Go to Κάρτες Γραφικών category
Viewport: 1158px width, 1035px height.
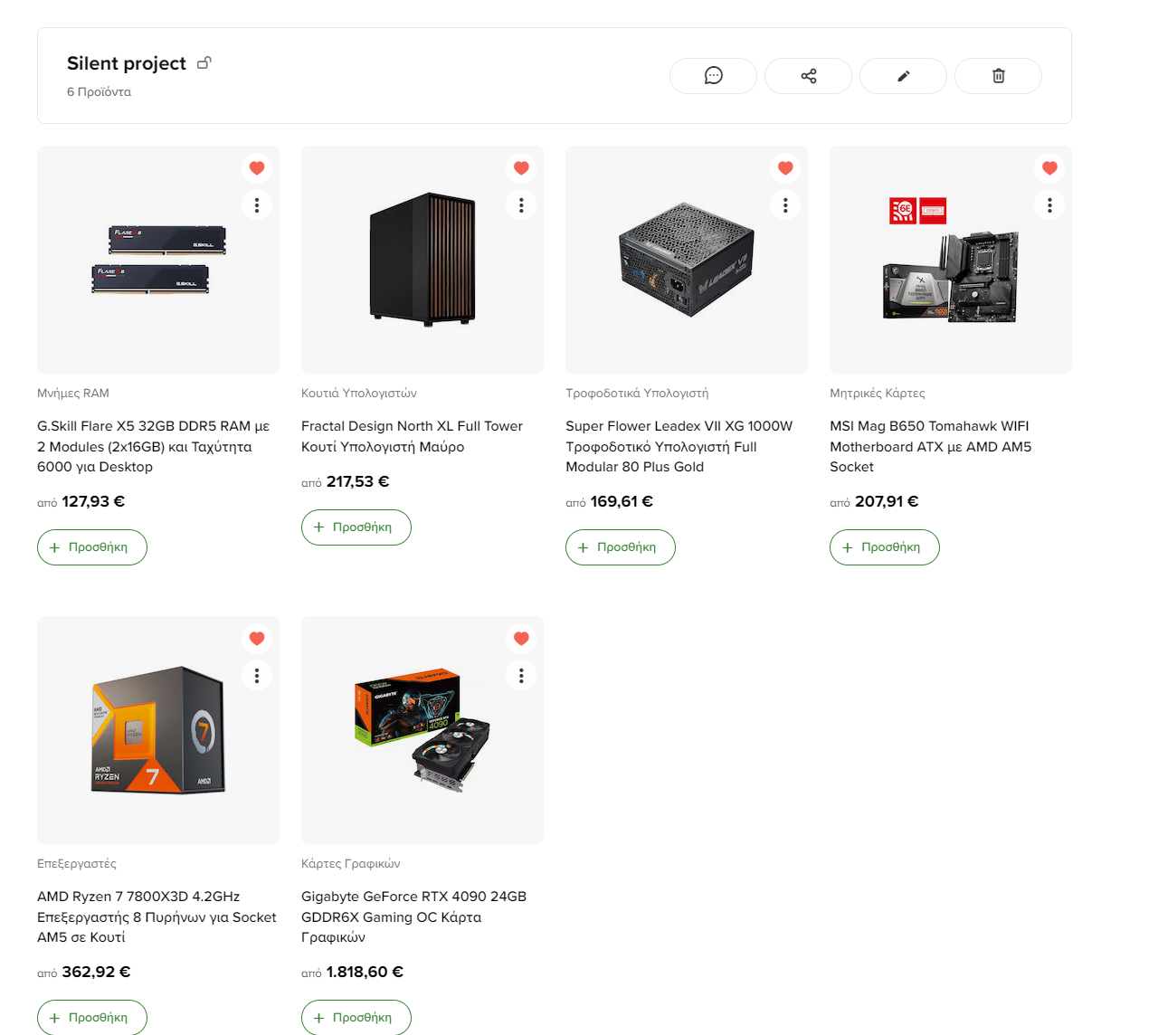click(351, 864)
